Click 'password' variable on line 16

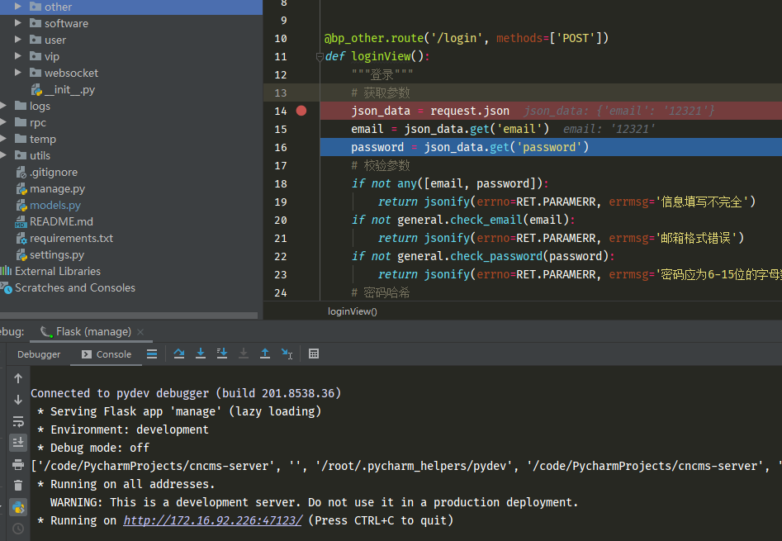click(377, 147)
